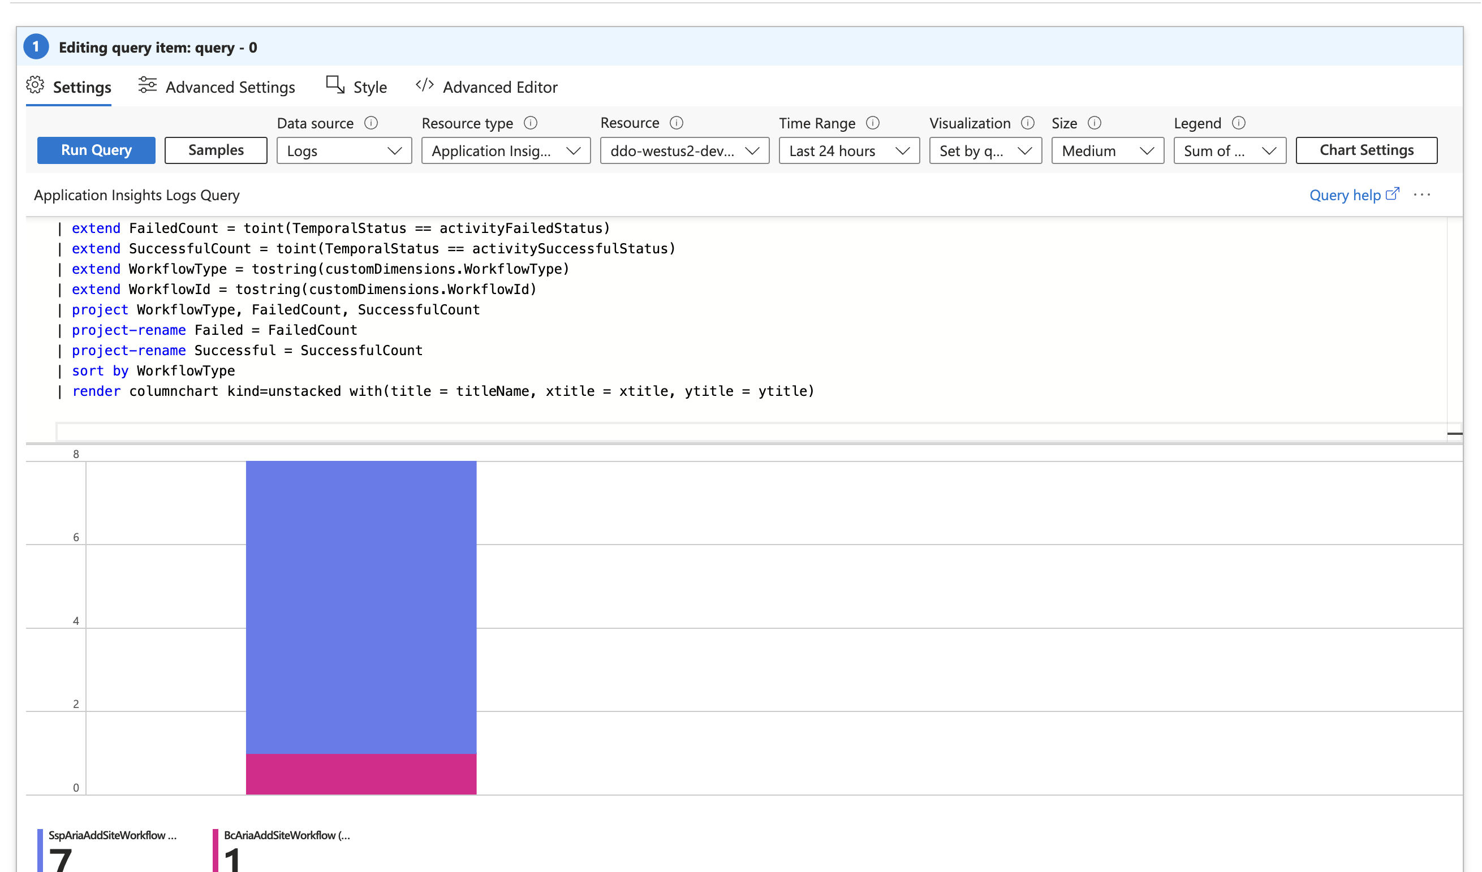Click the Resource type info icon
The image size is (1482, 872).
coord(531,123)
